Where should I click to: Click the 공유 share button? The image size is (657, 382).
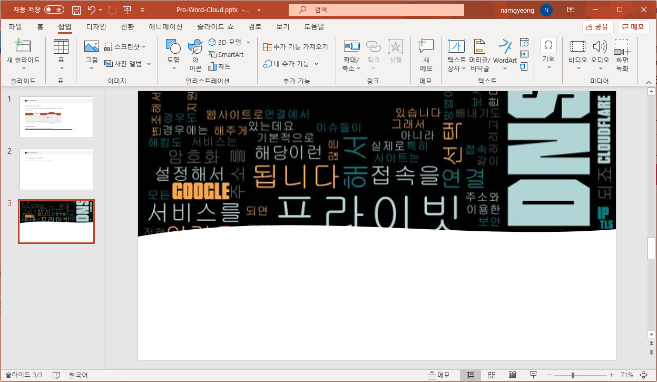click(598, 27)
